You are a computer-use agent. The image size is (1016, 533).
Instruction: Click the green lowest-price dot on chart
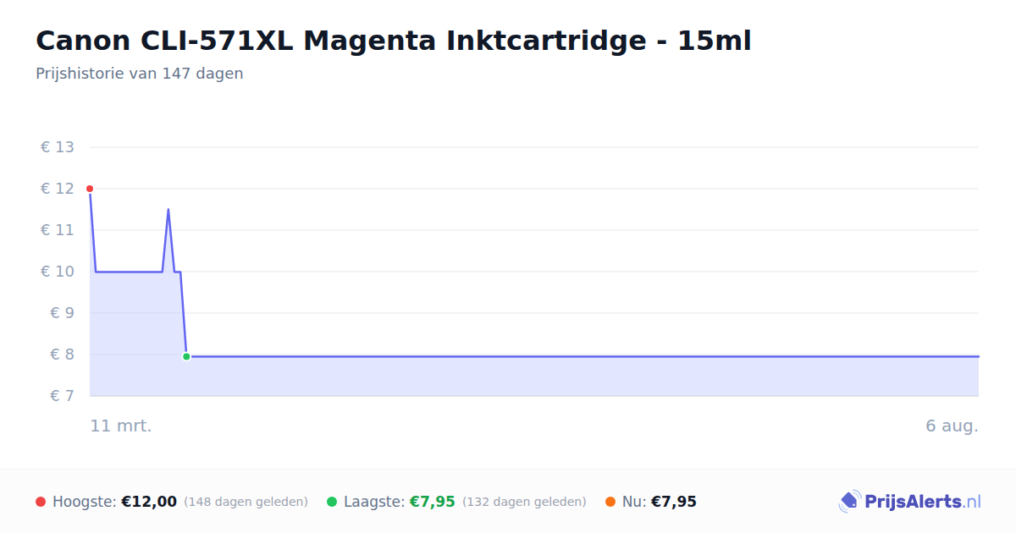point(186,356)
